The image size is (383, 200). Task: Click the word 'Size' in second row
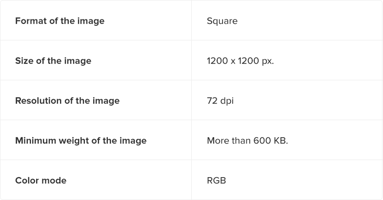(24, 61)
